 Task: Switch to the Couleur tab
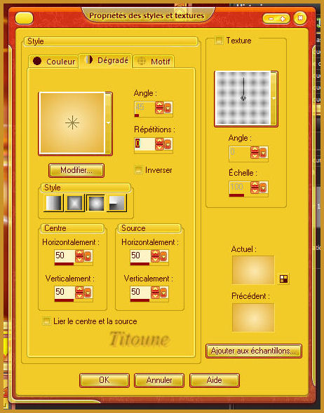coord(53,62)
